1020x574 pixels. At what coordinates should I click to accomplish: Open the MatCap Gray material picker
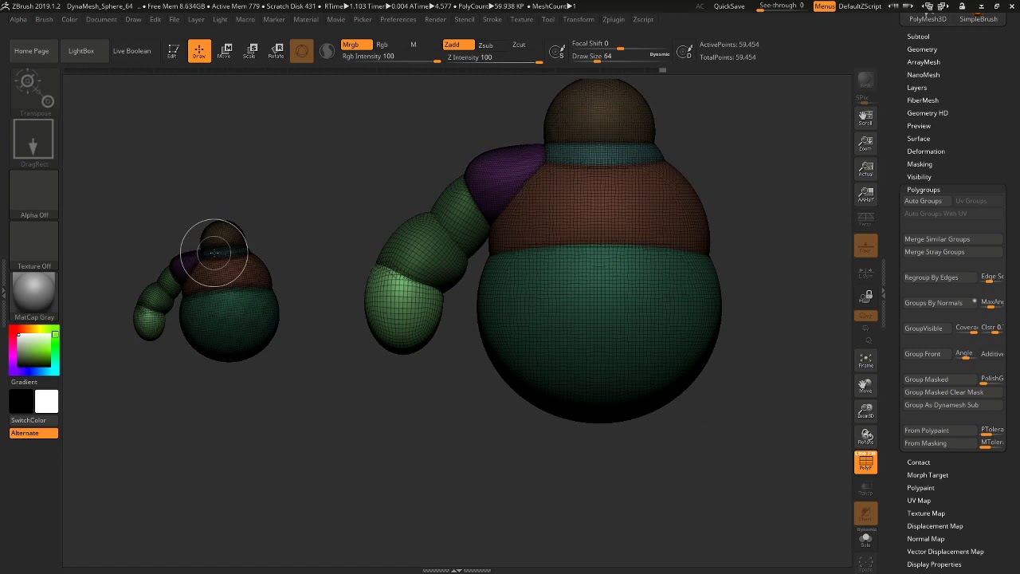[x=34, y=297]
